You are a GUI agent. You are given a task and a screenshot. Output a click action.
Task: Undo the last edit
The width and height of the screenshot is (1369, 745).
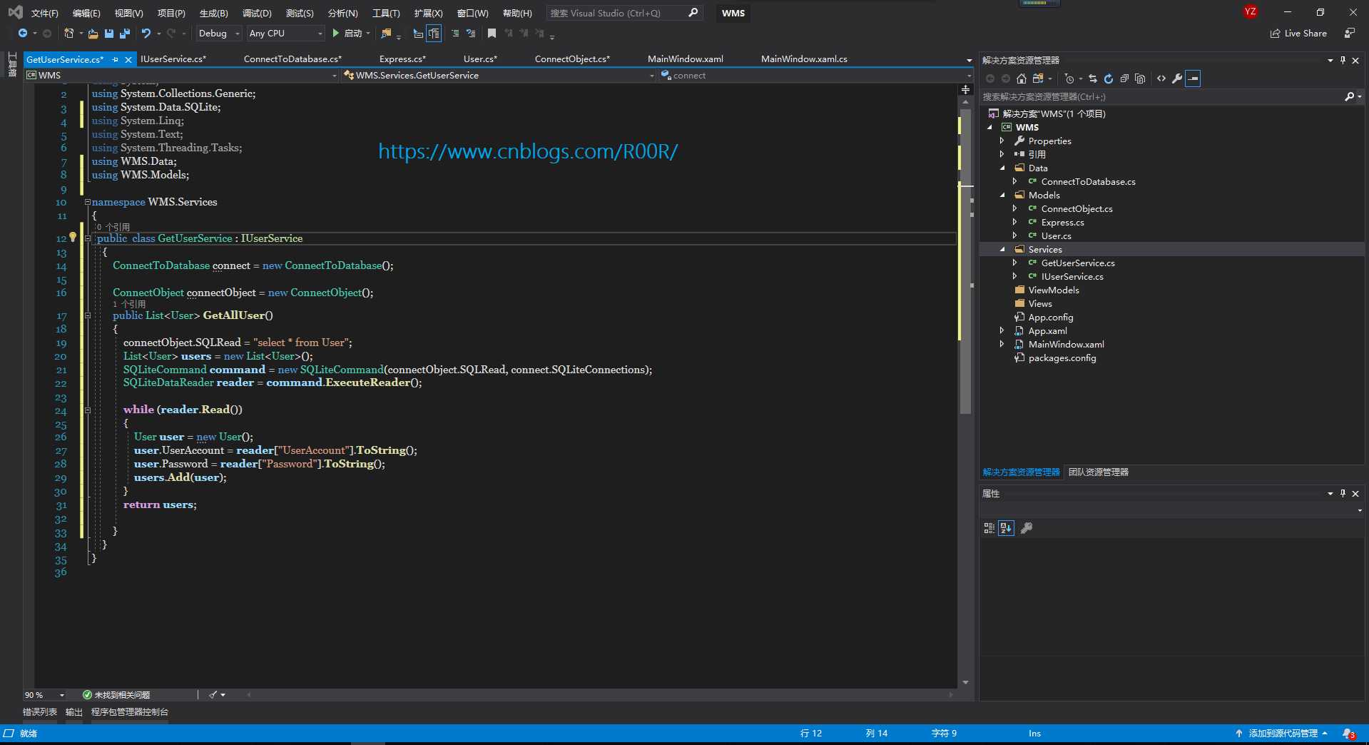pos(146,34)
